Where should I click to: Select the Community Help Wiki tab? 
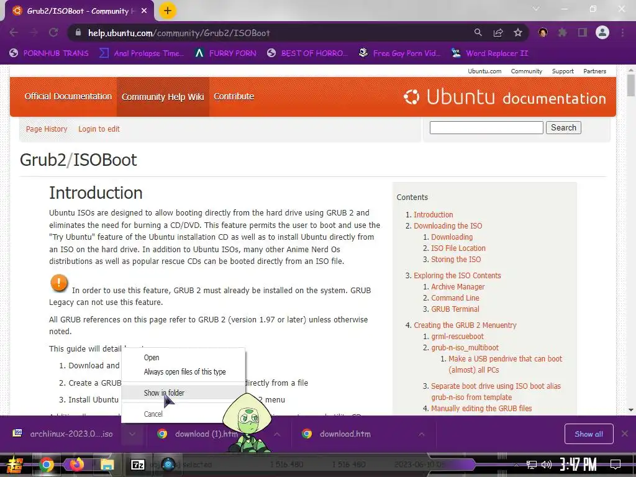[x=163, y=96]
